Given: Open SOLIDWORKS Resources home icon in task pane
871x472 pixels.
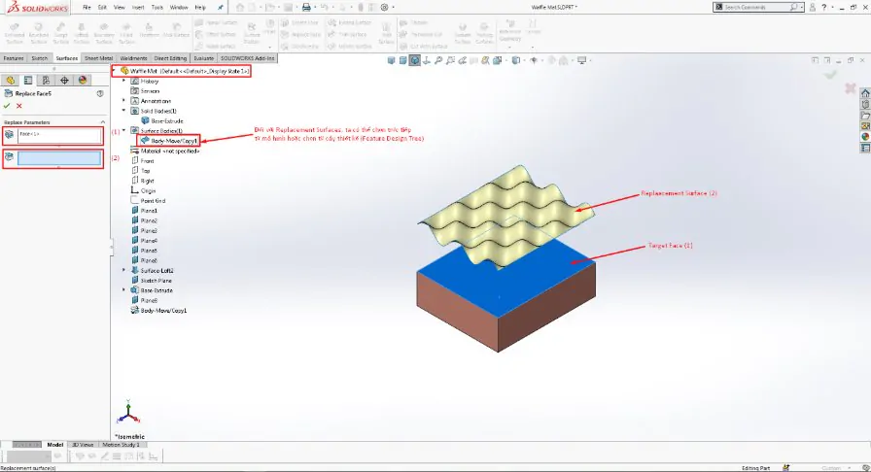Looking at the screenshot, I should click(865, 93).
